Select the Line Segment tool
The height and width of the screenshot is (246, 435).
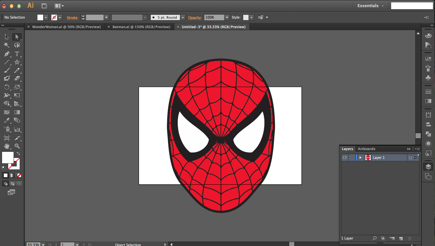pos(7,62)
